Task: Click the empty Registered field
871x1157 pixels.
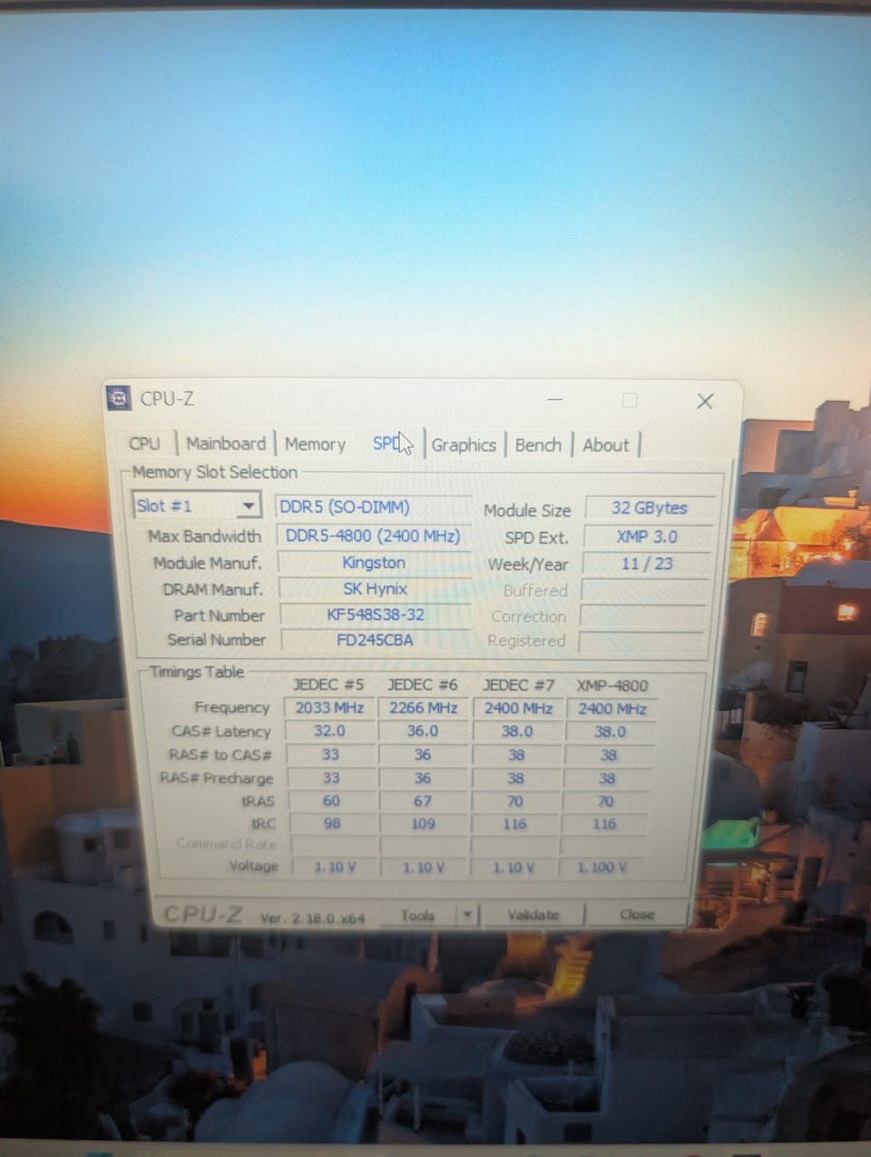Action: [x=641, y=642]
